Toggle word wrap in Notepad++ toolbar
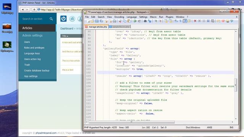Viewport: 244px width, 137px height. click(176, 21)
